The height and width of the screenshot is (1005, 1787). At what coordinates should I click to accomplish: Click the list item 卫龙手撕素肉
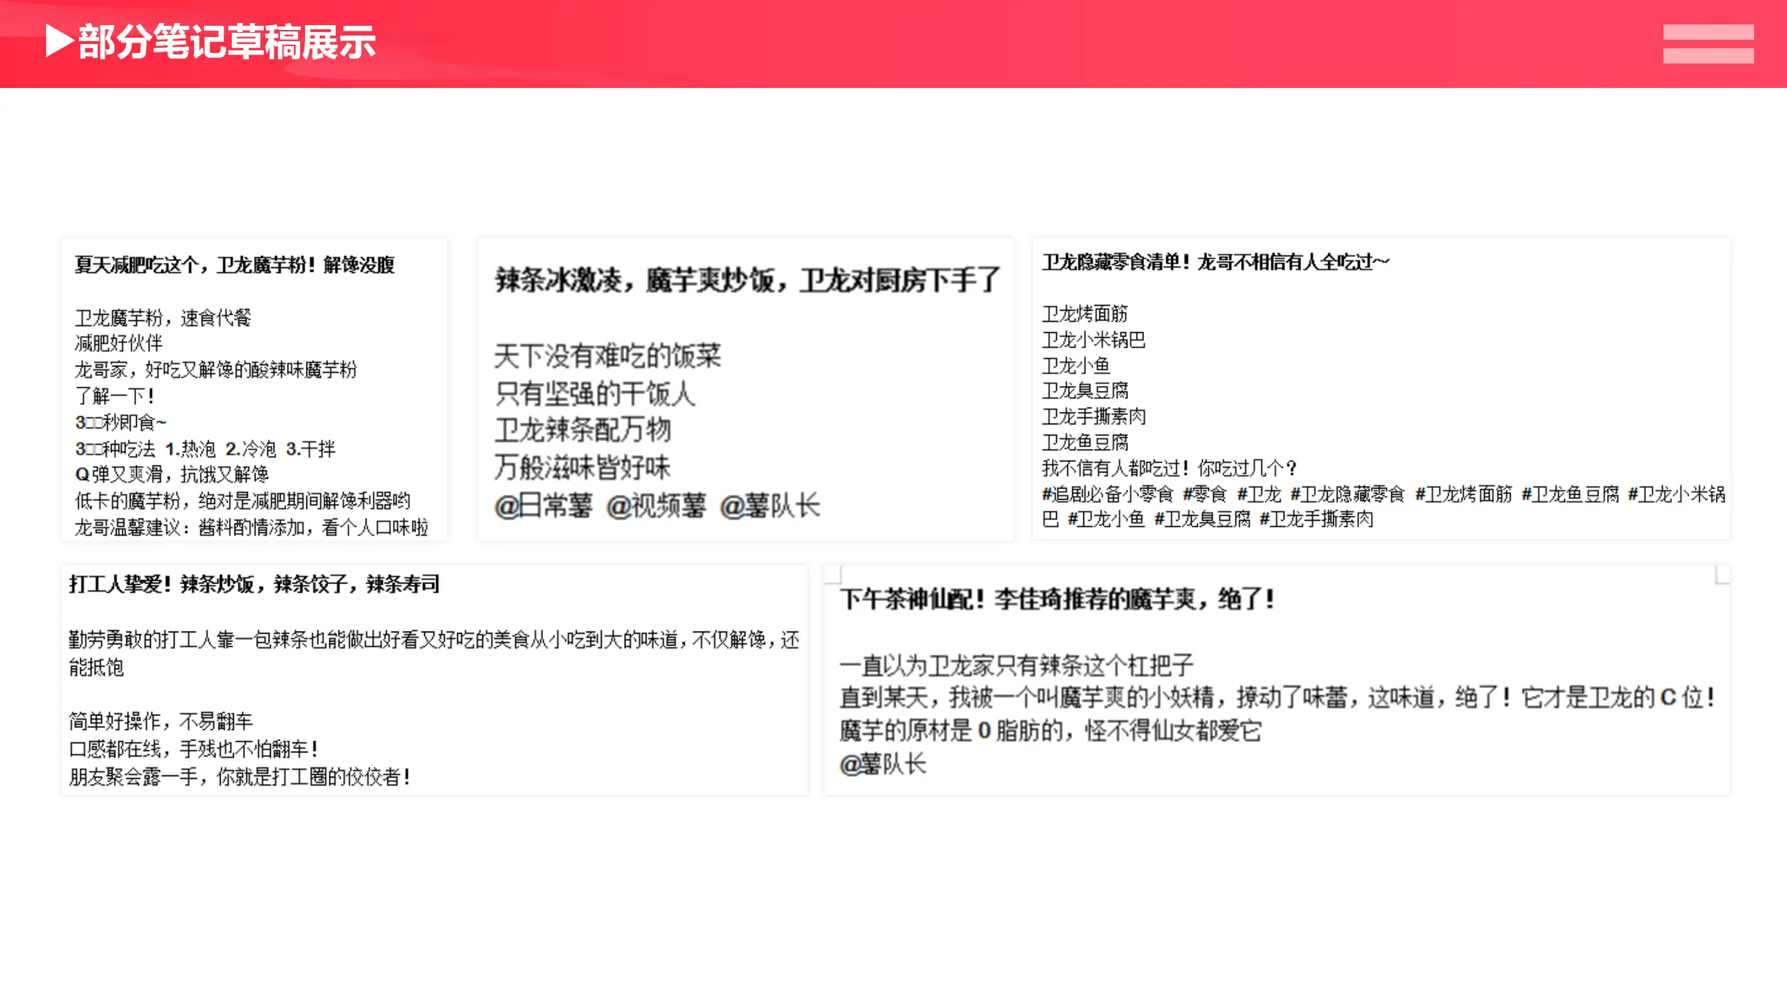(x=1093, y=417)
